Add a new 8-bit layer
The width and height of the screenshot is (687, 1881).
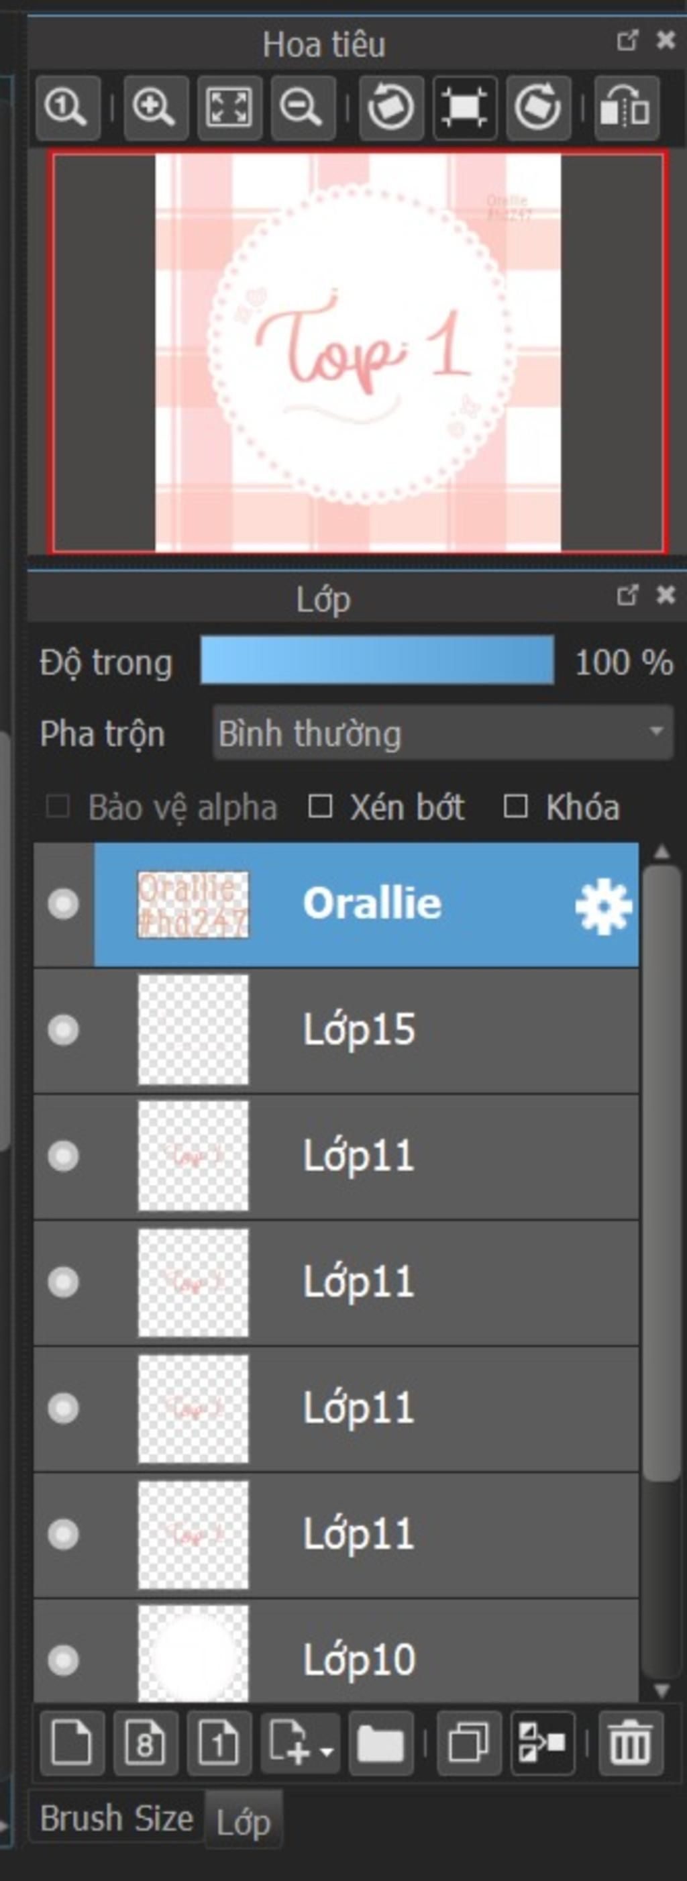tap(146, 1743)
